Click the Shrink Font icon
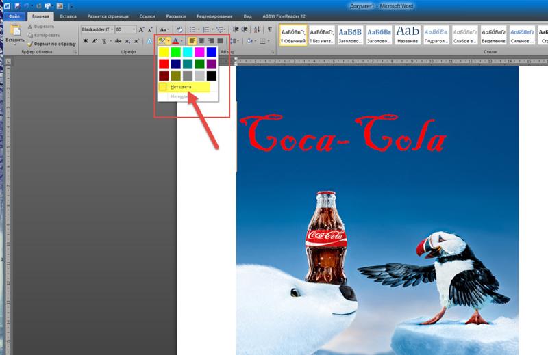This screenshot has height=355, width=548. [150, 29]
